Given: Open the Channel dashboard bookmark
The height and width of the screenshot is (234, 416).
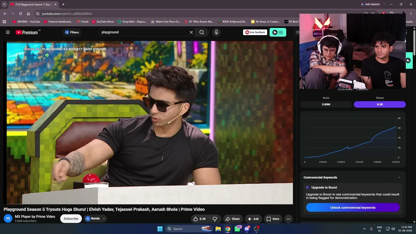Looking at the screenshot, I should click(58, 22).
